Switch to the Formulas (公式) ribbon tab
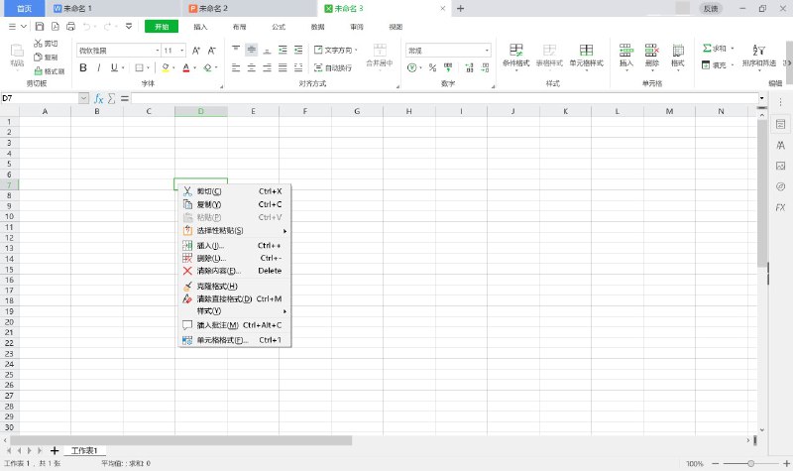This screenshot has height=471, width=793. pos(279,27)
